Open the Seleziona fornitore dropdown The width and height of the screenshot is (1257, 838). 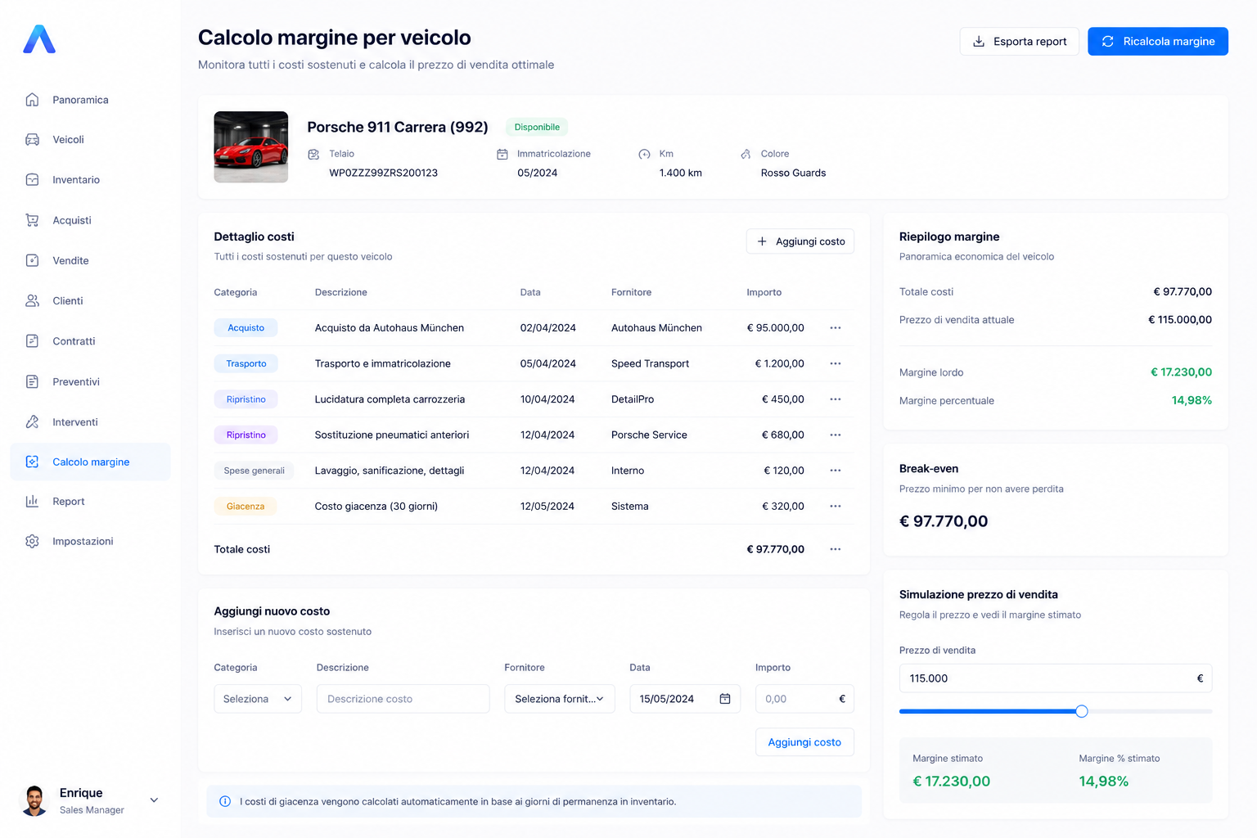560,699
